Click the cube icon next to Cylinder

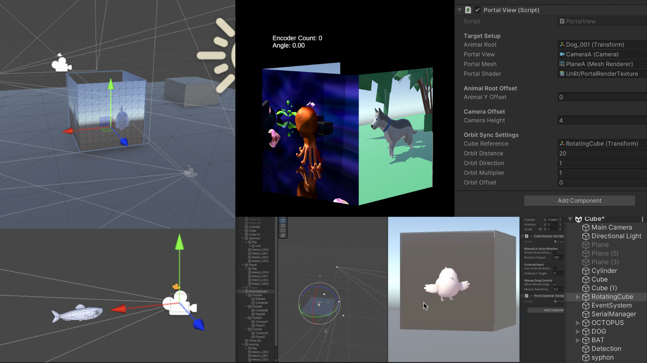[586, 271]
